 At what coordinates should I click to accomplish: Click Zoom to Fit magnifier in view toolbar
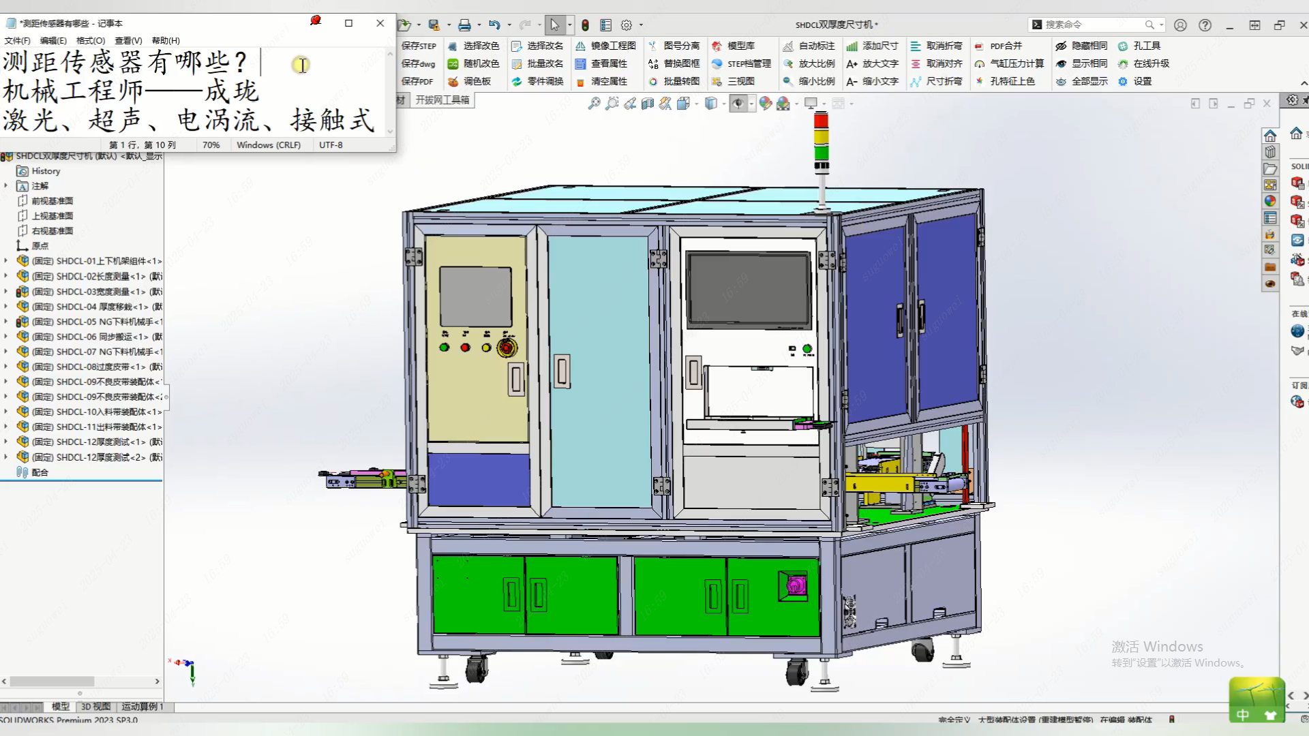click(594, 104)
